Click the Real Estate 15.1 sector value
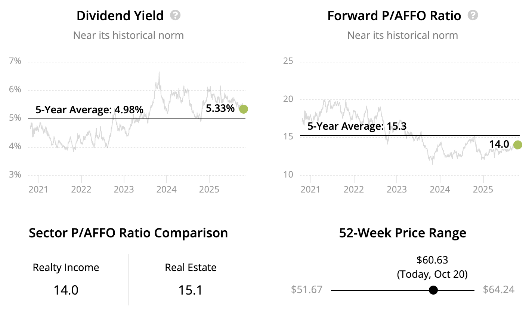The height and width of the screenshot is (320, 532). (x=191, y=290)
